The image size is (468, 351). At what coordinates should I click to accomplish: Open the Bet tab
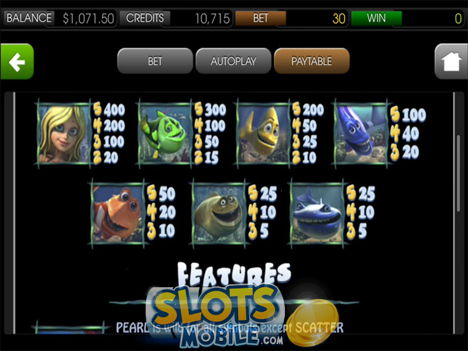coord(155,61)
